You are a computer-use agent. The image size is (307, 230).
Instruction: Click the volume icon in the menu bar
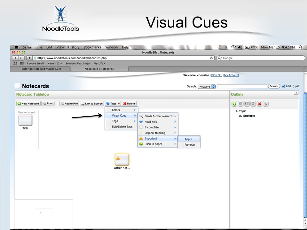tap(240, 47)
